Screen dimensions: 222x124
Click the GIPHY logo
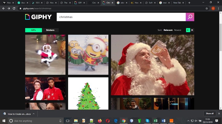point(38,17)
